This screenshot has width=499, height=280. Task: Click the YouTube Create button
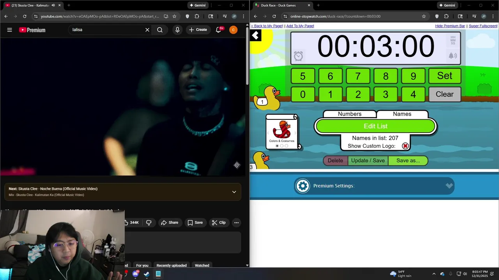(198, 30)
